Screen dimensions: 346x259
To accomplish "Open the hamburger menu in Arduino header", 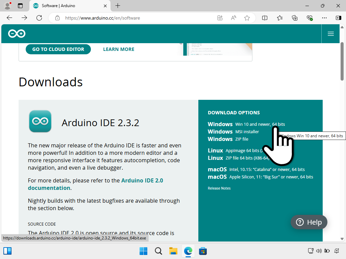I will coord(330,34).
